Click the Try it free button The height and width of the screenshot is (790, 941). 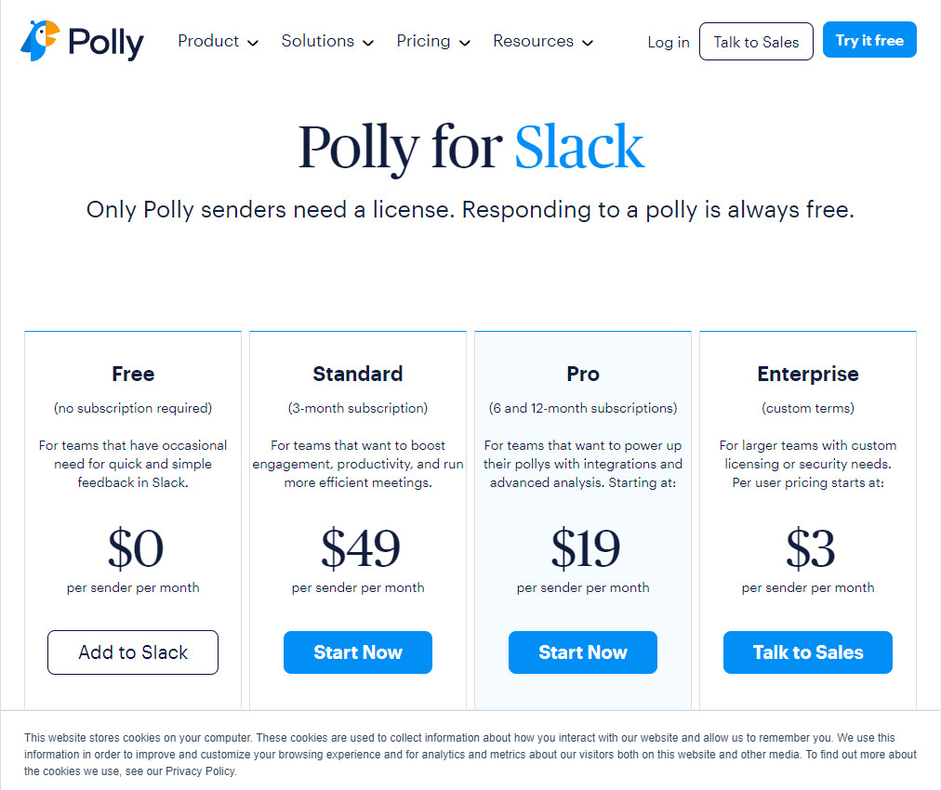869,40
